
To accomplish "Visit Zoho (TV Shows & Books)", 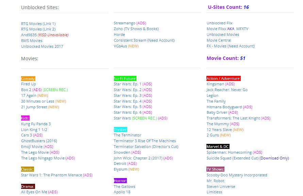I will point(136,29).
